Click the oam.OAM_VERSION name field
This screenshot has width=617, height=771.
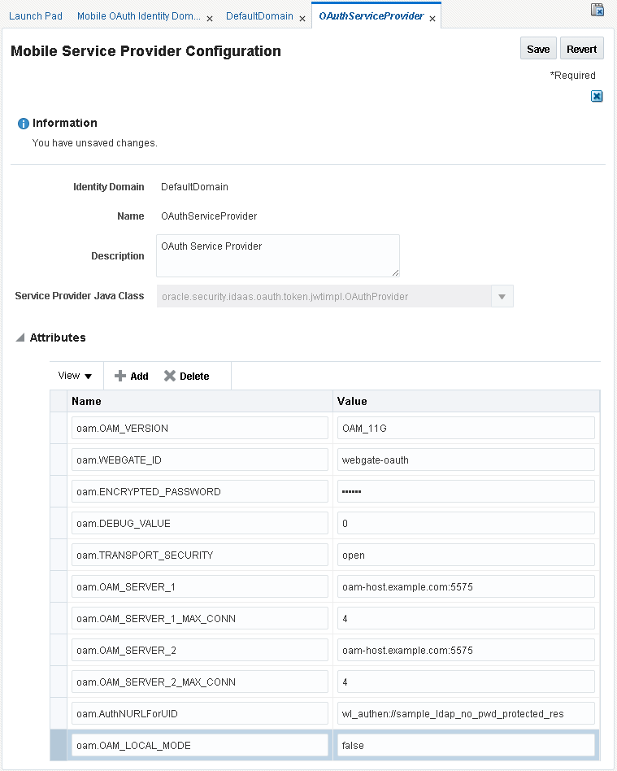200,429
